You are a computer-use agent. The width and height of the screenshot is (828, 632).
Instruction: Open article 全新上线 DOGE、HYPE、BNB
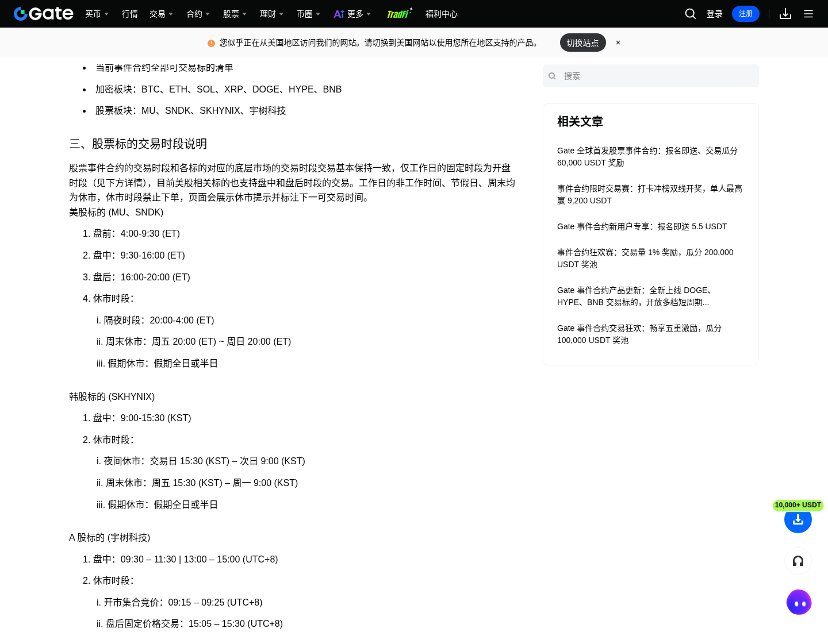[651, 296]
